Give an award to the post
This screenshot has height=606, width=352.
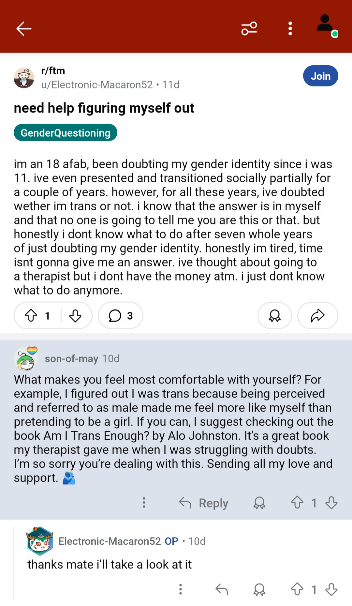click(275, 316)
